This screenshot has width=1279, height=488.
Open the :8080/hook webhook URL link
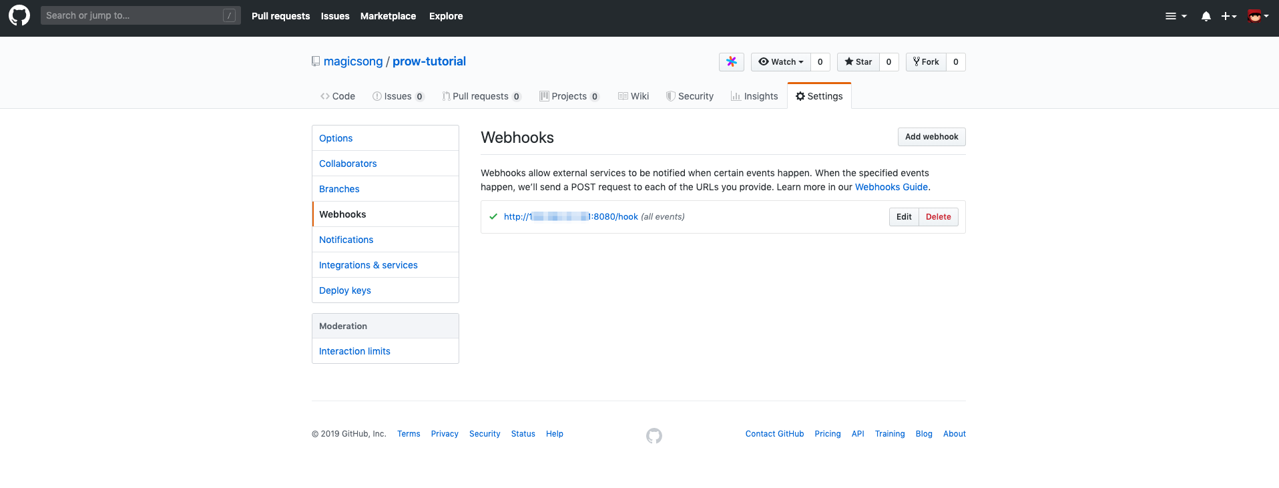coord(571,216)
